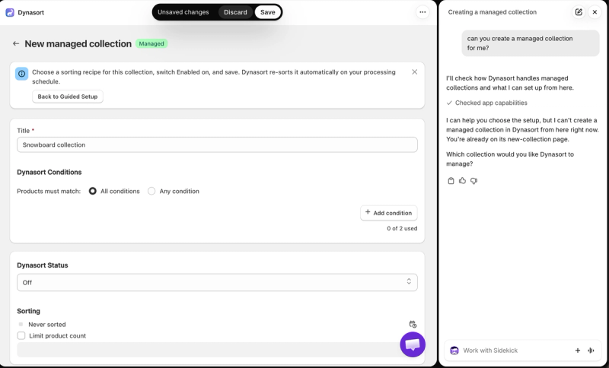Viewport: 609px width, 368px height.
Task: Click the '0 of 2 used' counter text
Action: point(402,228)
